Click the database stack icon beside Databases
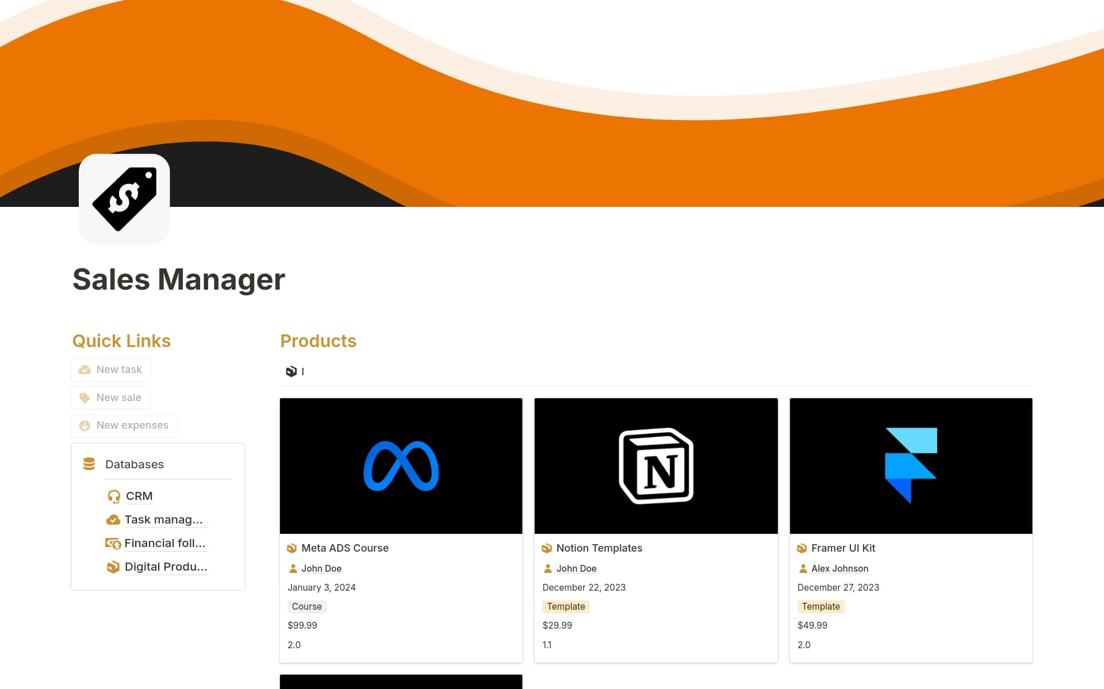The image size is (1104, 689). point(89,464)
